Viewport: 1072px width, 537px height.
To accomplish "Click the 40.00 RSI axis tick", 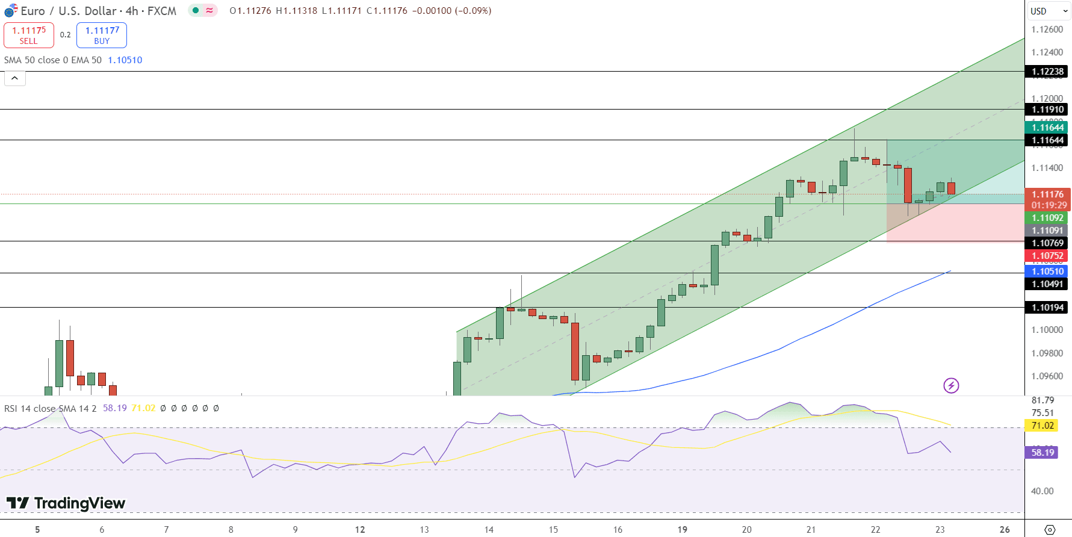I will 1043,491.
